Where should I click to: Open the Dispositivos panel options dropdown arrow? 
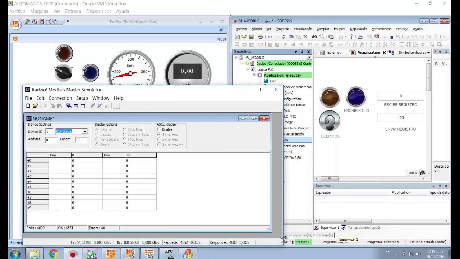296,52
